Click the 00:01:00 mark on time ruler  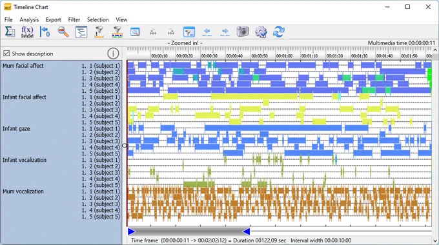[284, 56]
